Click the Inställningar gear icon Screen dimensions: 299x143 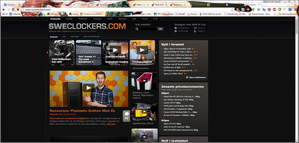[176, 31]
